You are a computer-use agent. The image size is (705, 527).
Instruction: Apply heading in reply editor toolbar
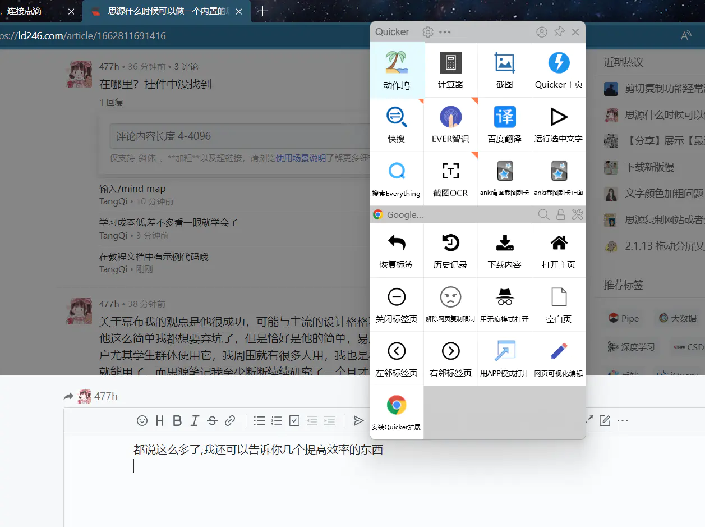click(x=160, y=420)
